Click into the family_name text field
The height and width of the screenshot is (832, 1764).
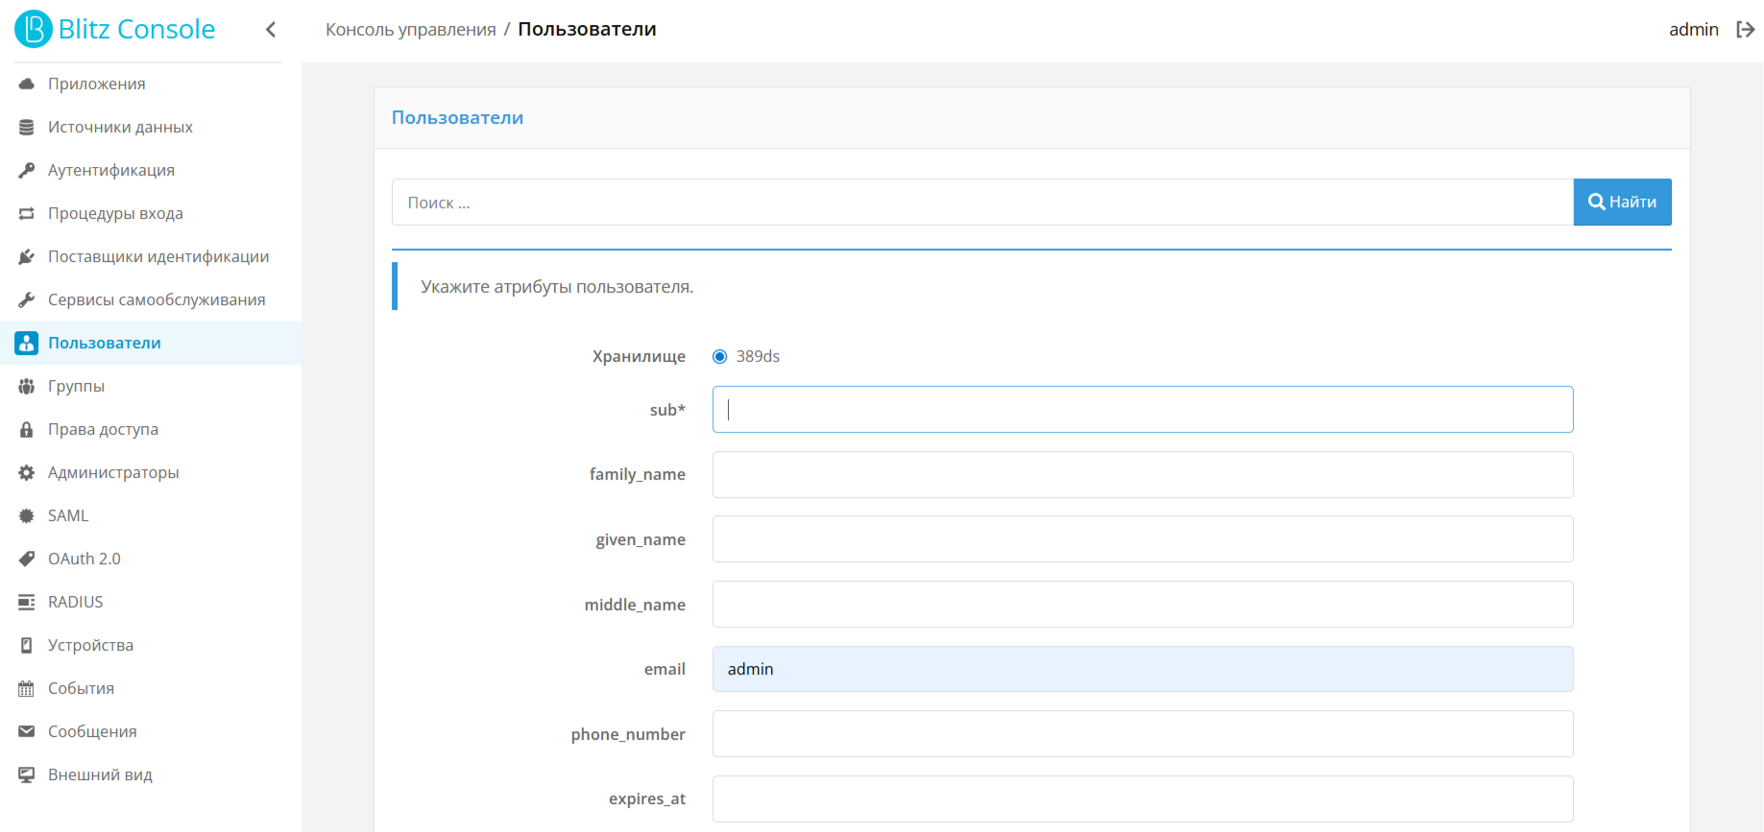[x=1143, y=475]
